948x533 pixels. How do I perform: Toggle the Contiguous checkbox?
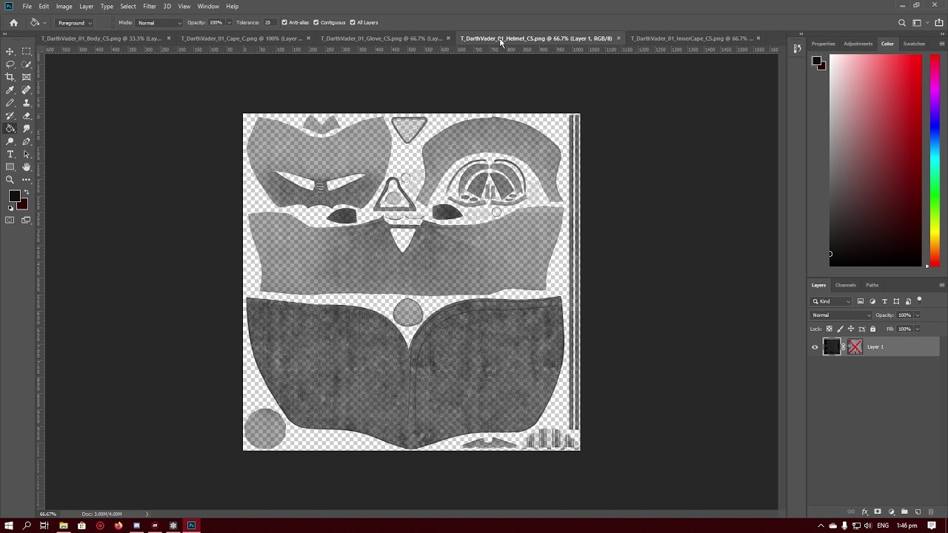(x=316, y=22)
